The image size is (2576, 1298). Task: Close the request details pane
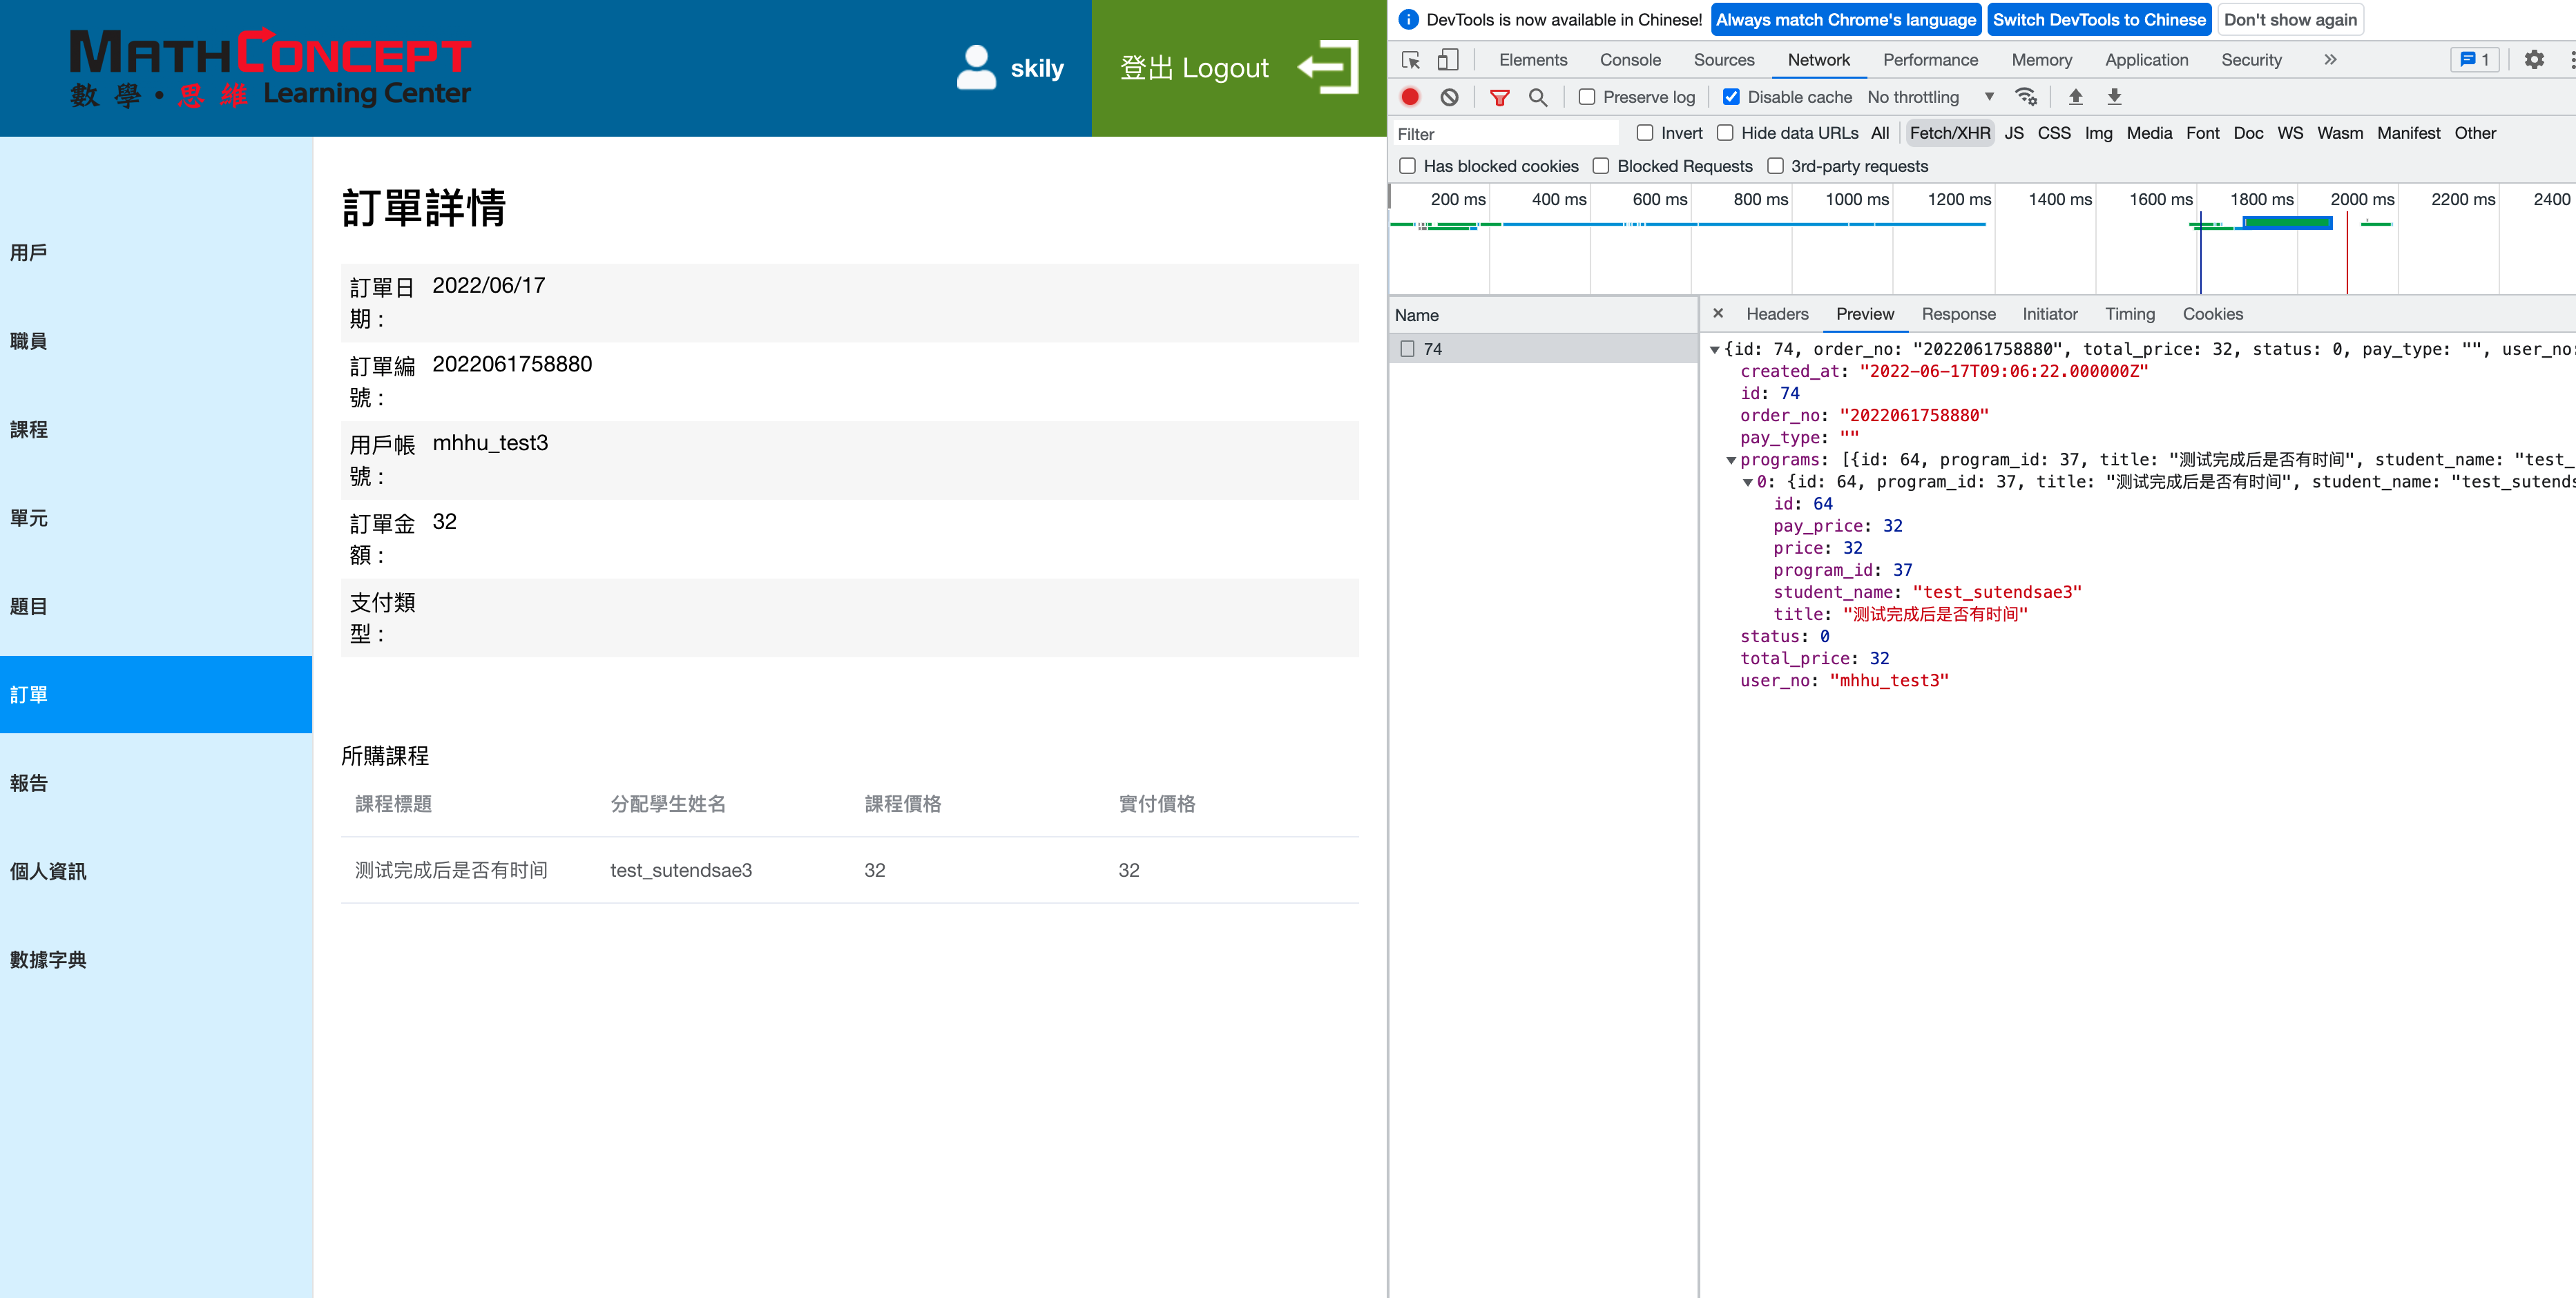pyautogui.click(x=1718, y=313)
